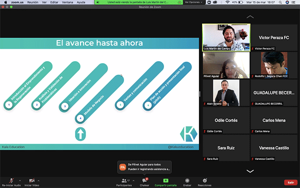Show previous participants with up chevron

(x=250, y=17)
